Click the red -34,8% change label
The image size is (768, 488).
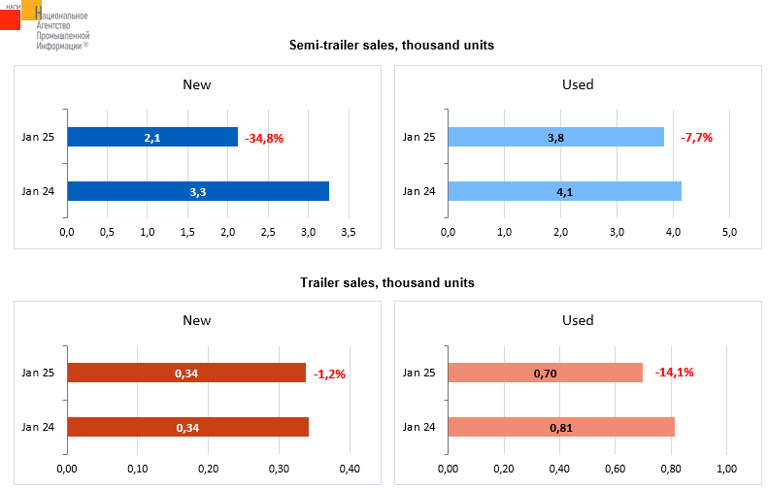pos(264,139)
